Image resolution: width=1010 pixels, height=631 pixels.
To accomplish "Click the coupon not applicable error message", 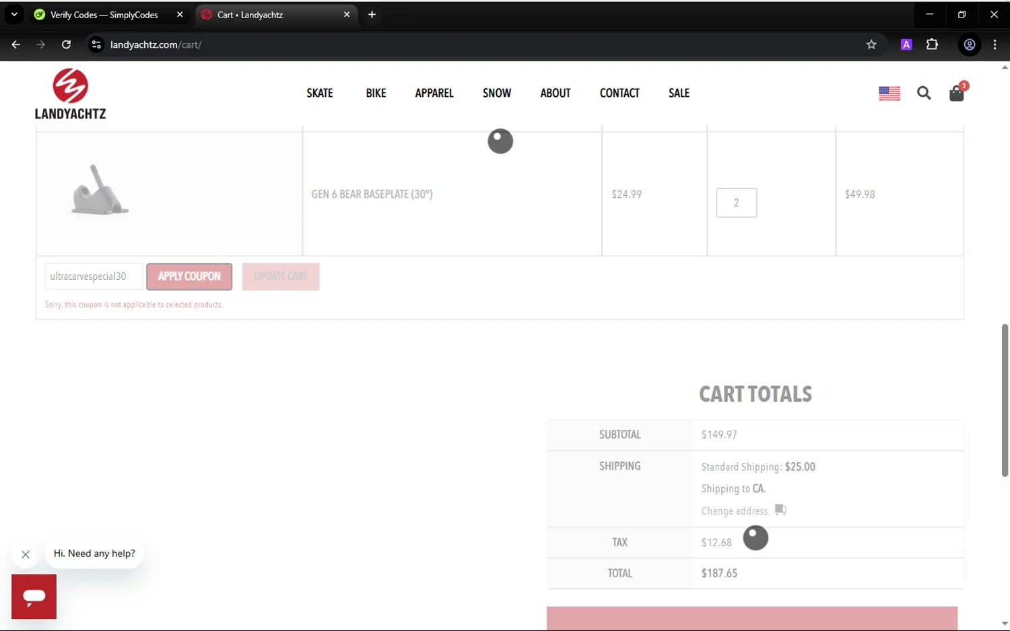I will coord(134,305).
